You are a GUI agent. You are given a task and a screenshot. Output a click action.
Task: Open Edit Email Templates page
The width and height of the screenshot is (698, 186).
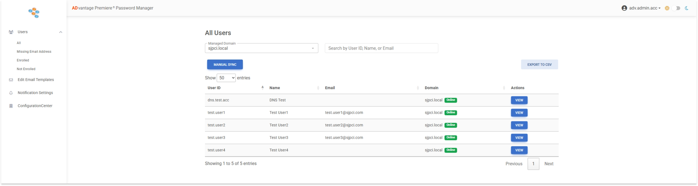(36, 80)
